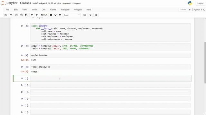Restart the kernel with the circular arrow
This screenshot has width=206, height=115.
click(x=55, y=15)
